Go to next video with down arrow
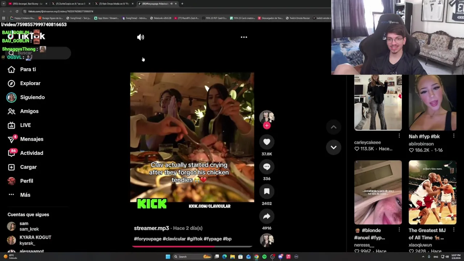This screenshot has width=464, height=261. point(333,147)
